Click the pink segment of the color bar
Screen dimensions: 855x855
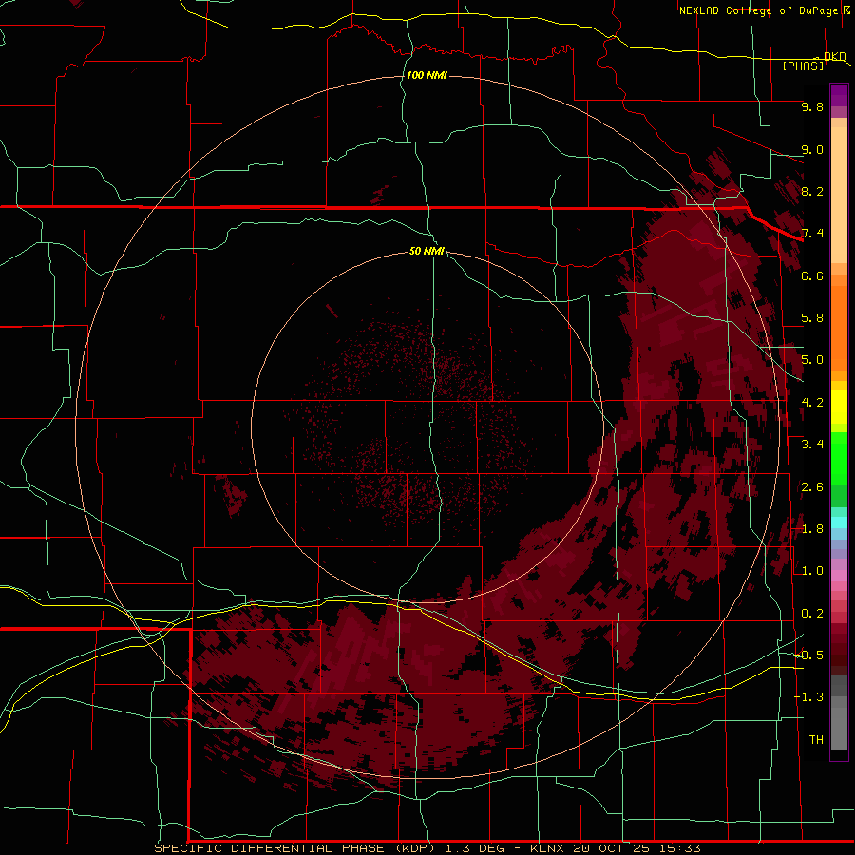[839, 576]
